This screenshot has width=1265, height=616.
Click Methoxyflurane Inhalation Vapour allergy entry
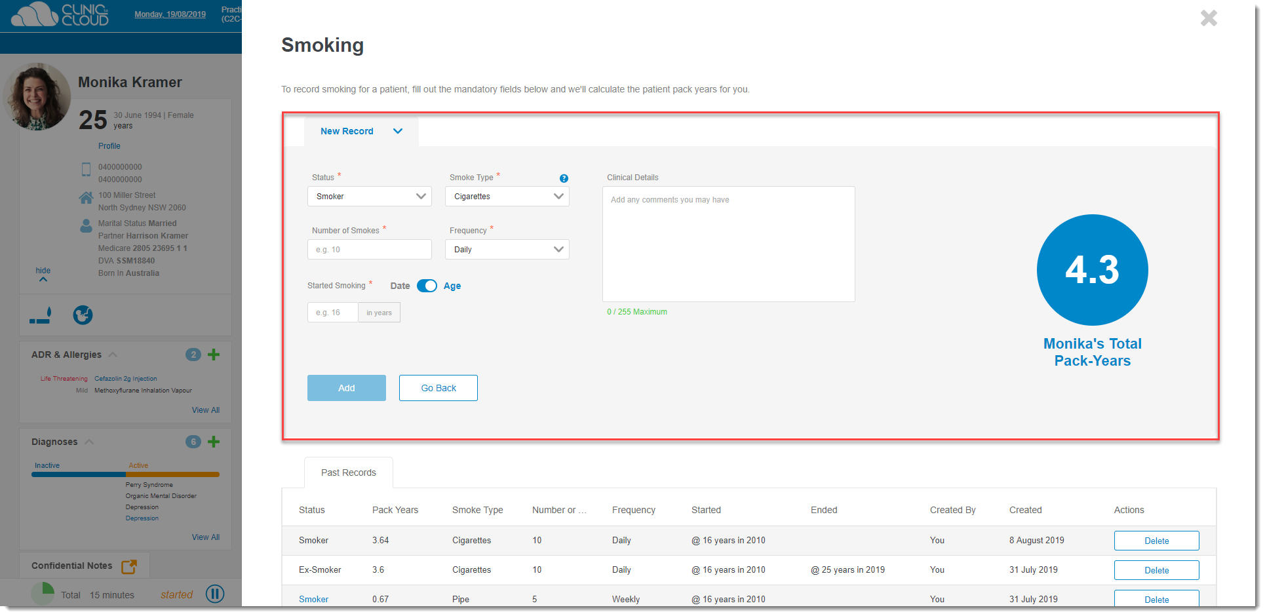pyautogui.click(x=143, y=391)
